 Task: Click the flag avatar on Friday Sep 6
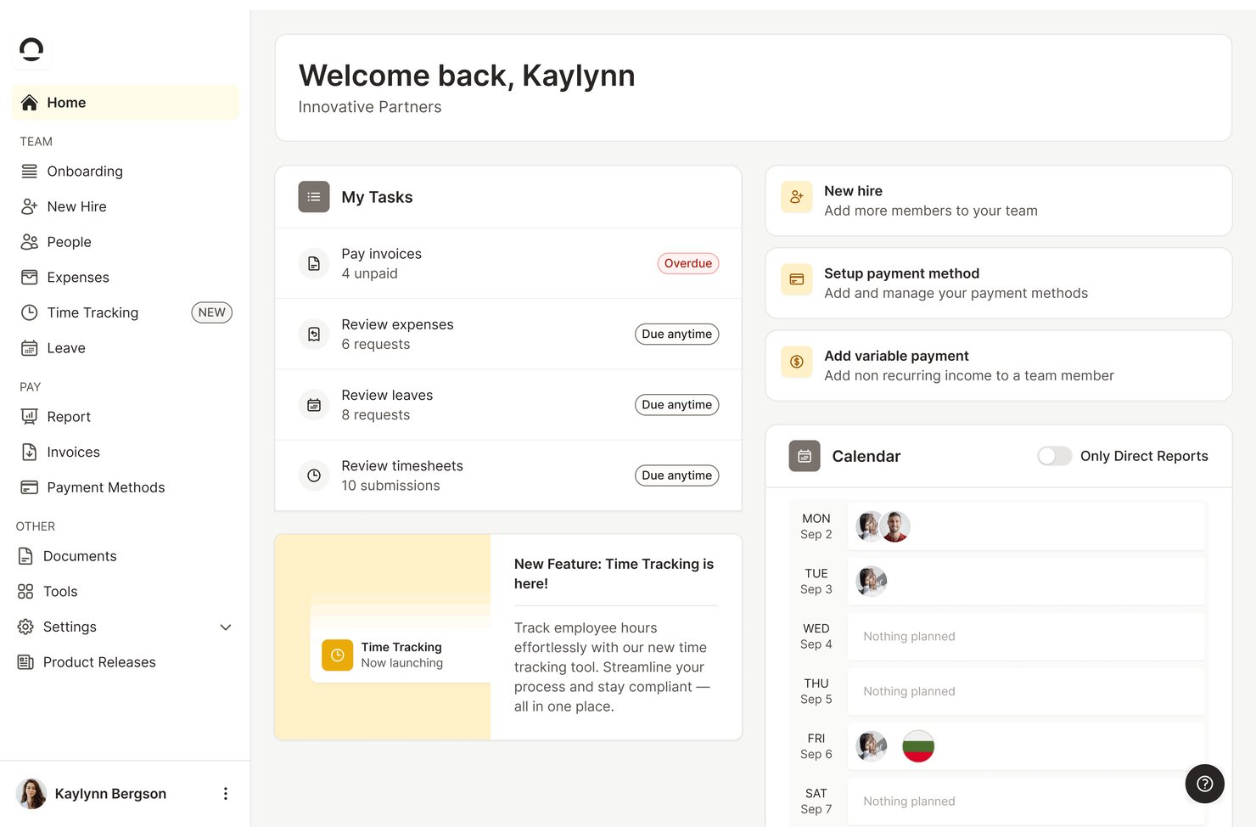917,746
